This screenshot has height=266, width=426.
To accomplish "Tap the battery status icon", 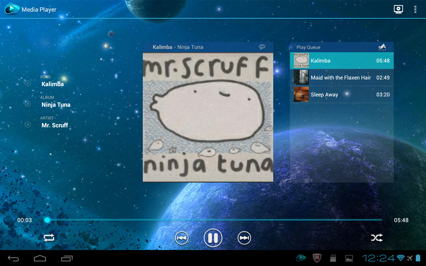I will point(418,258).
